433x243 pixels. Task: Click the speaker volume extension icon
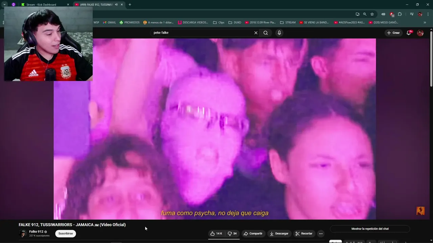[383, 14]
